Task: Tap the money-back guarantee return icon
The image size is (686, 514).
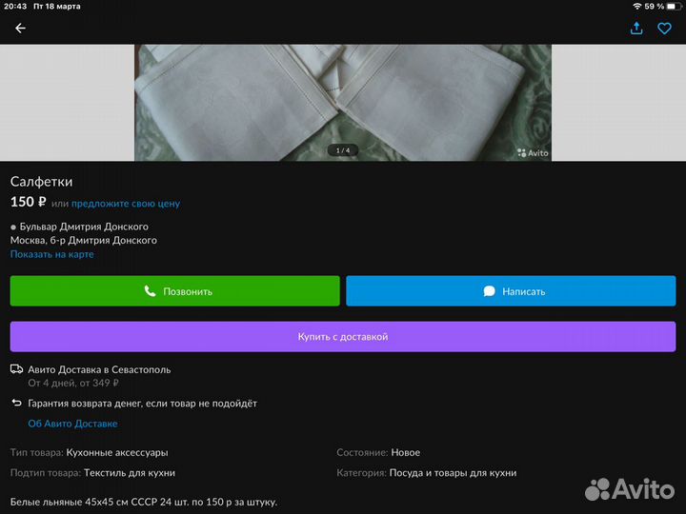Action: (16, 404)
